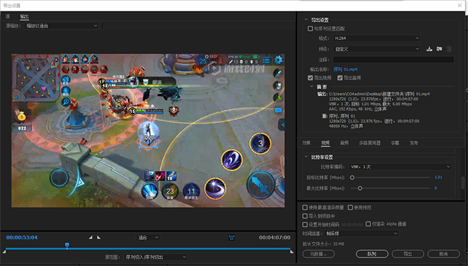Viewport: 468px width, 266px height.
Task: Click the dialog close X icon
Action: pyautogui.click(x=460, y=5)
